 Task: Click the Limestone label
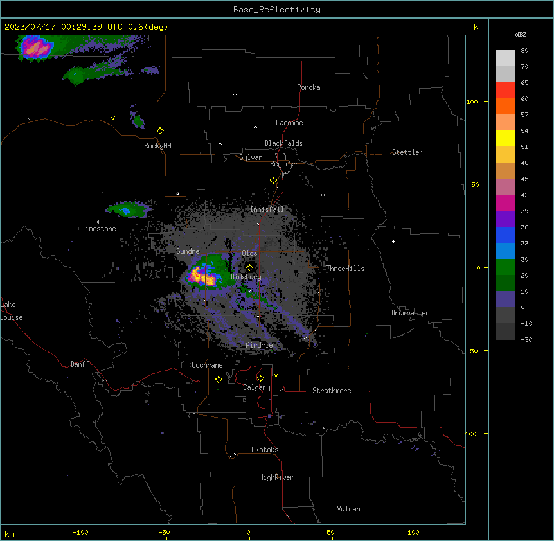[x=98, y=229]
